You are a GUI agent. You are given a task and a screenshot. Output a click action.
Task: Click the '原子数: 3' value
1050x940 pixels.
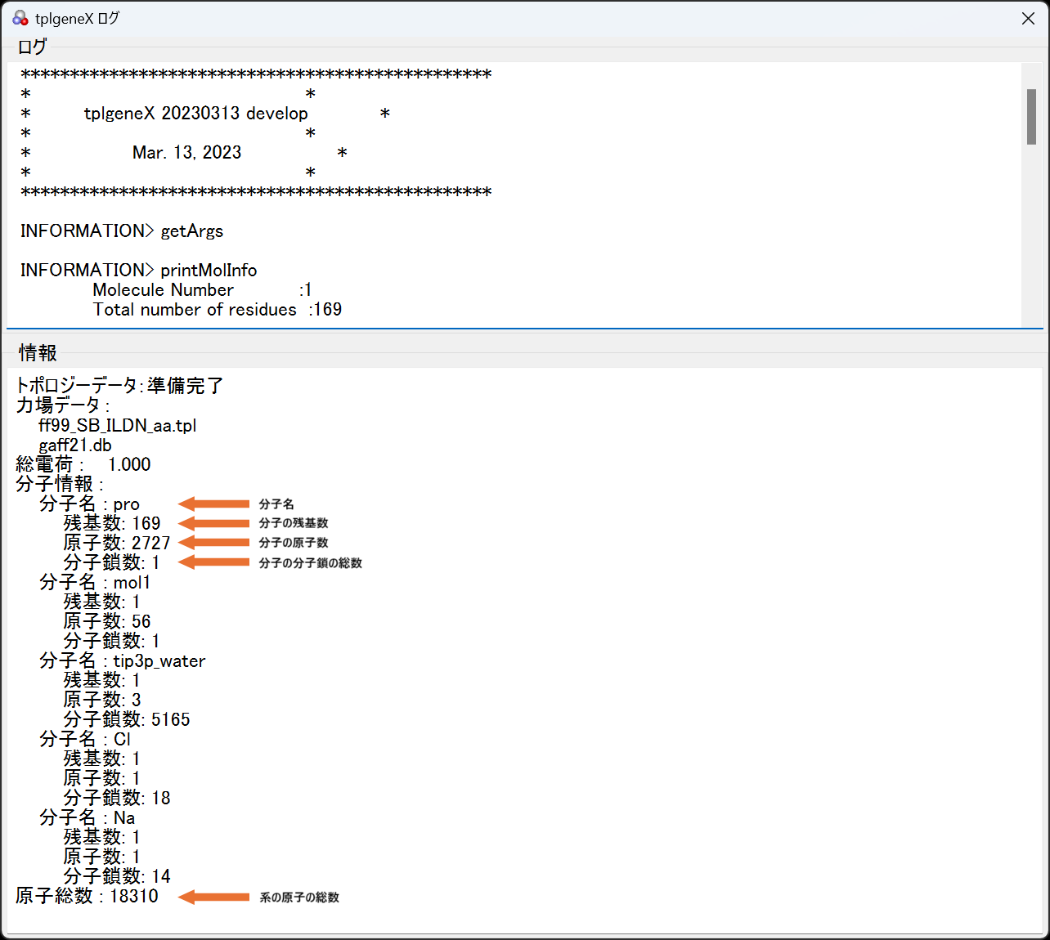click(102, 700)
